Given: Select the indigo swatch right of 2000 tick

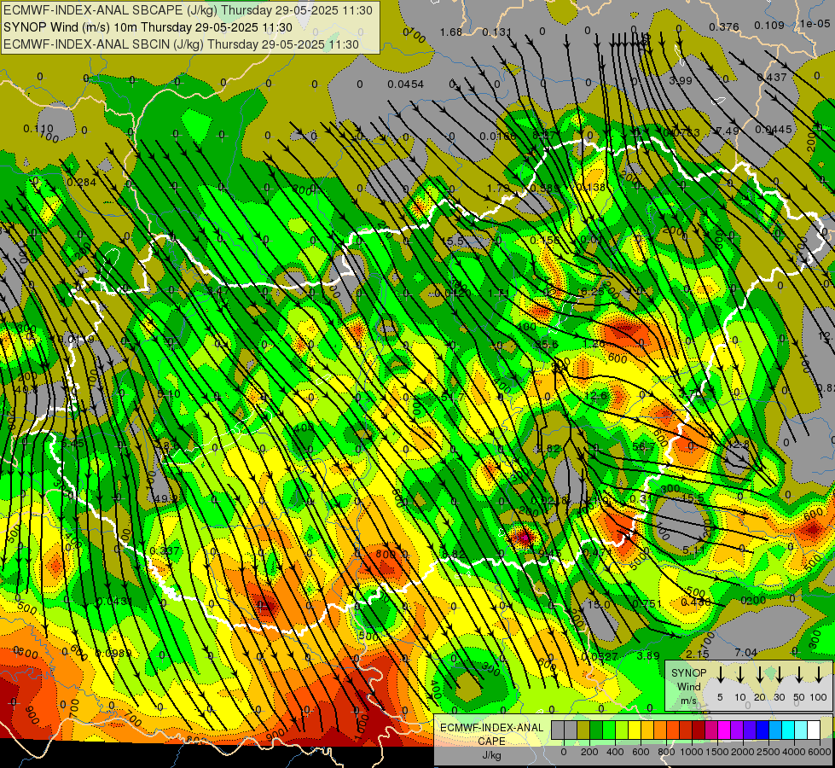Looking at the screenshot, I should tap(749, 730).
